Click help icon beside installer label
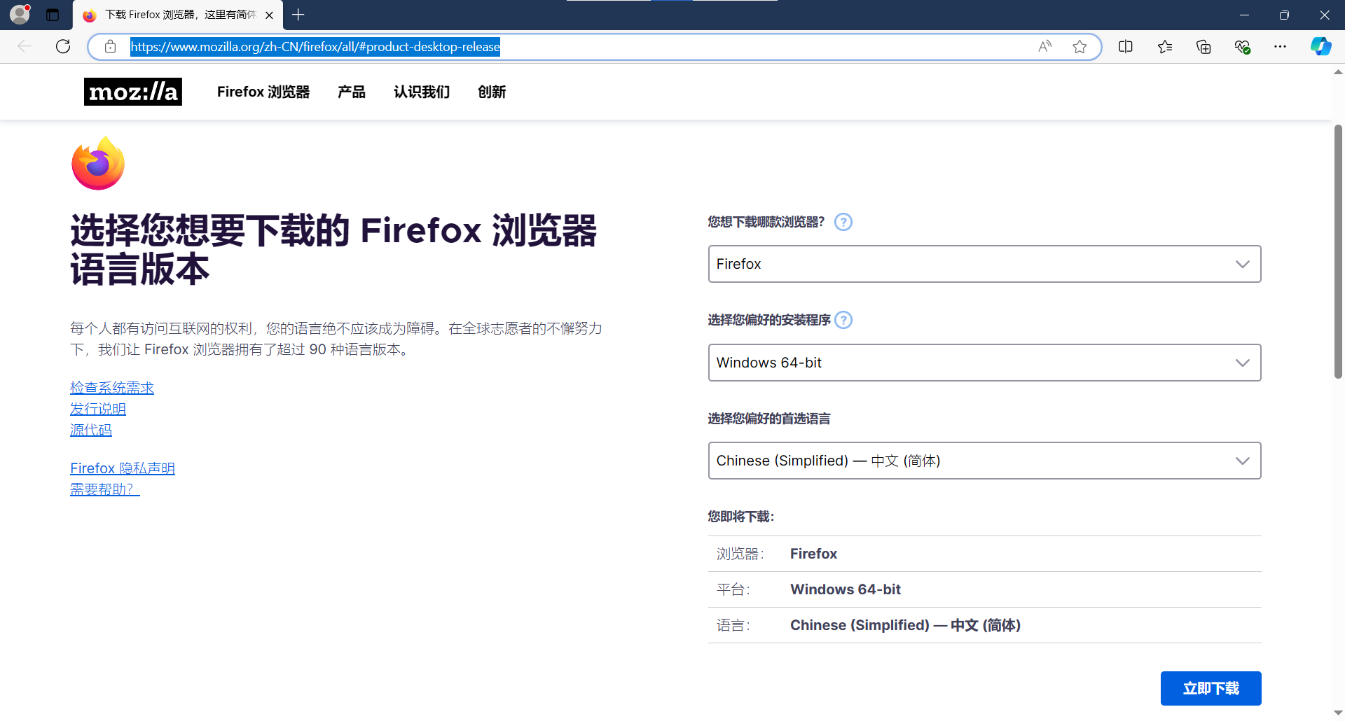This screenshot has width=1345, height=721. [x=844, y=320]
